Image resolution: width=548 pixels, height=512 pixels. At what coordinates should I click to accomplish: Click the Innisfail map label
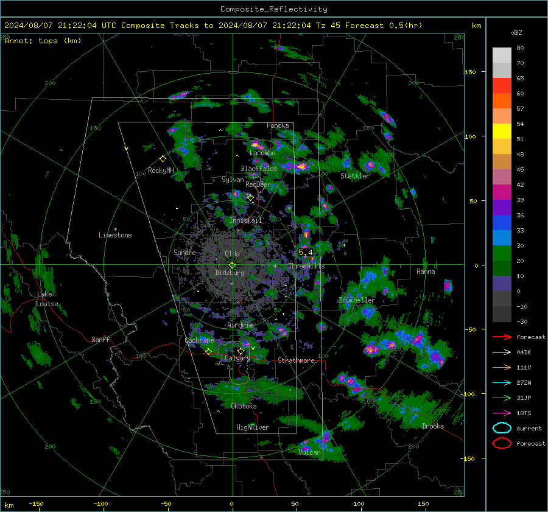[x=246, y=220]
